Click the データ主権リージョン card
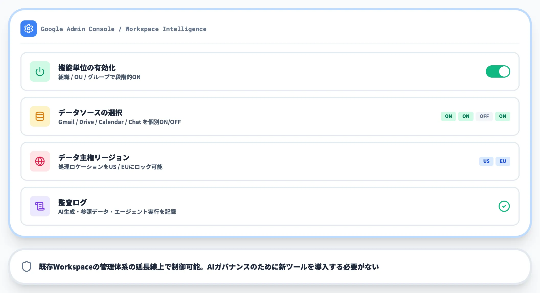The width and height of the screenshot is (540, 293). [x=270, y=161]
